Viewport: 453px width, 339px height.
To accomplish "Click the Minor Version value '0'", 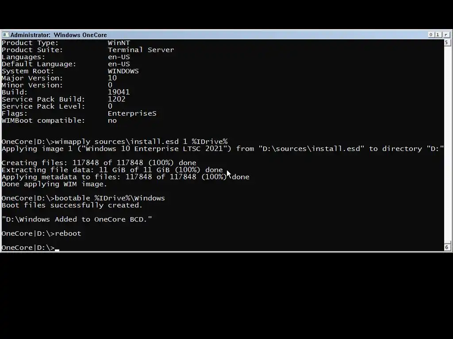I will point(110,85).
